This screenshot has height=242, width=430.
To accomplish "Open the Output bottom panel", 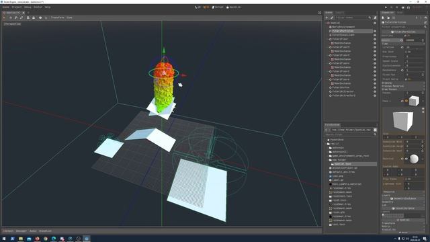I will click(8, 231).
